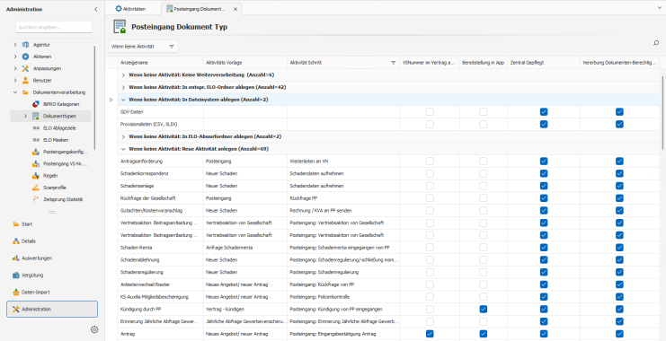
Task: Click the Start folder icon
Action: (x=16, y=224)
